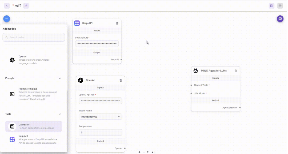Open settings via the gear icon
Viewport: 288px width, 154px height.
click(x=280, y=6)
